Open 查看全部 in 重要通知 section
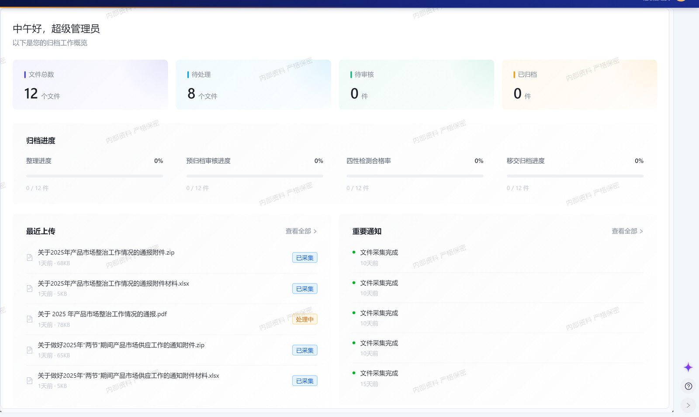 627,231
